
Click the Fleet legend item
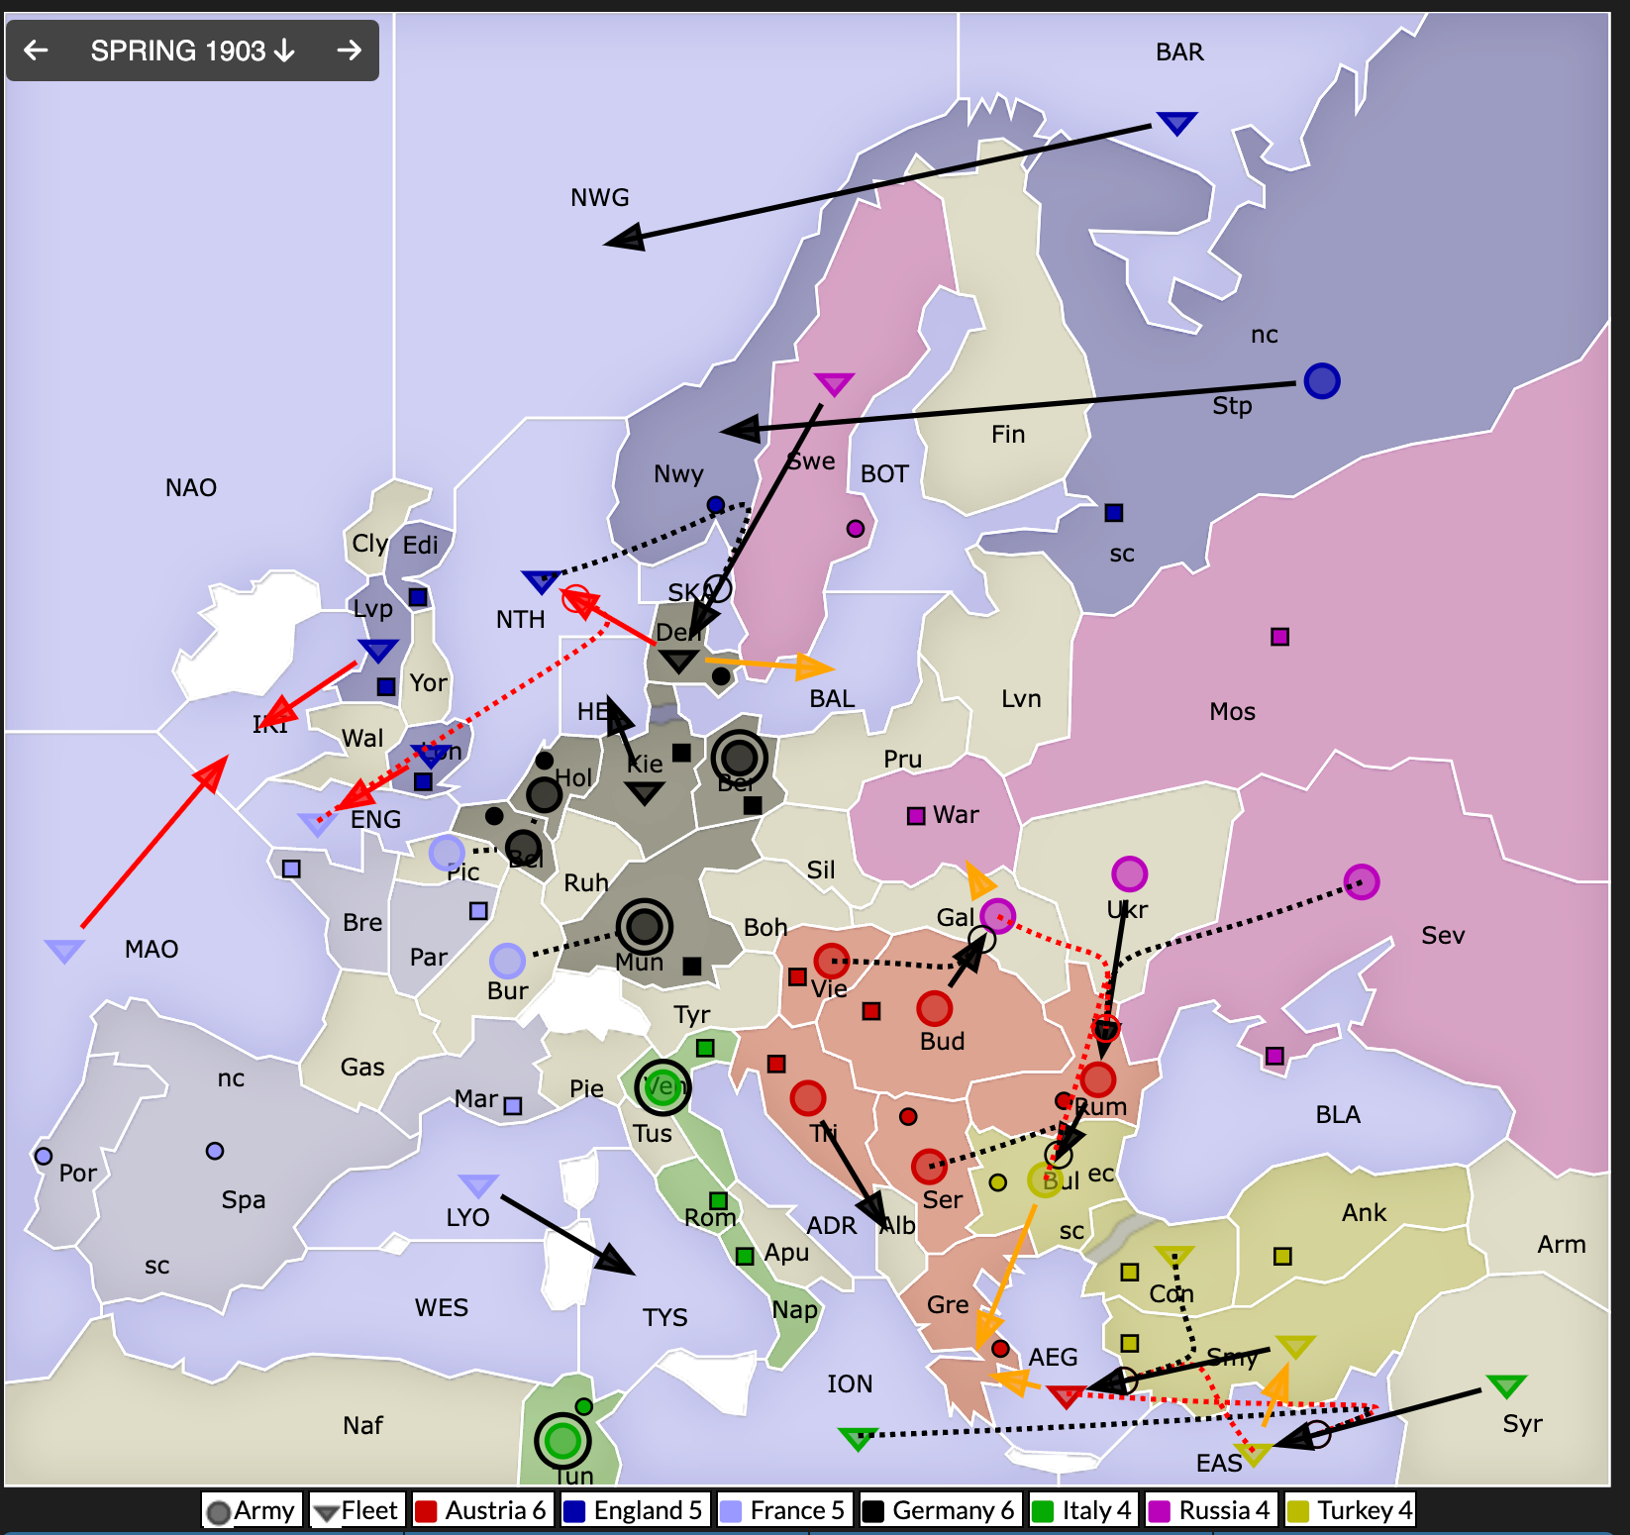[355, 1510]
